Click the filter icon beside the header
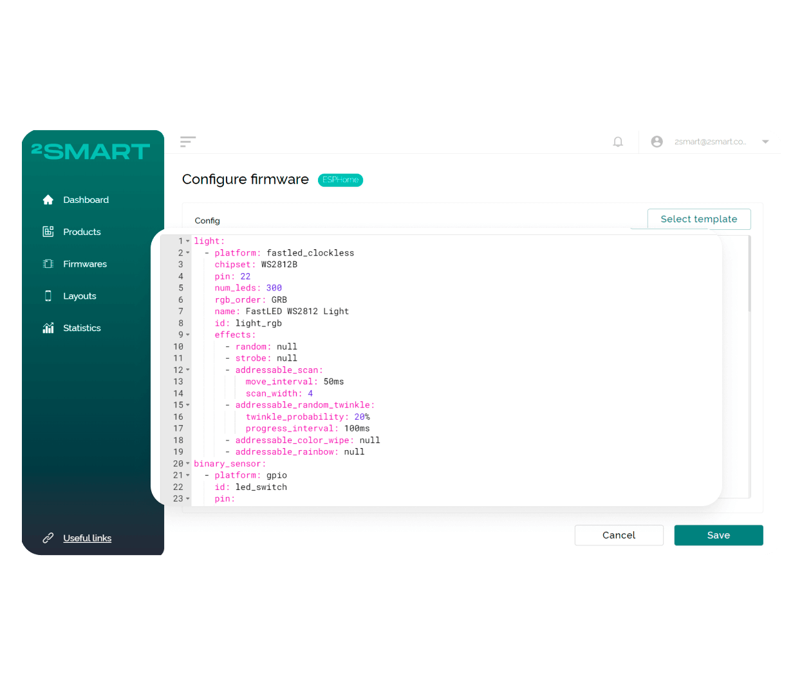Image resolution: width=802 pixels, height=689 pixels. tap(187, 142)
